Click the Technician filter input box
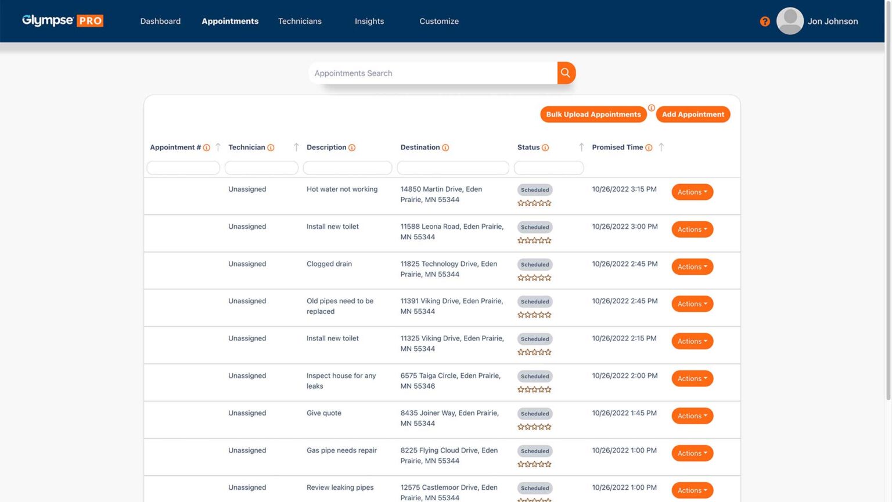 (x=261, y=168)
